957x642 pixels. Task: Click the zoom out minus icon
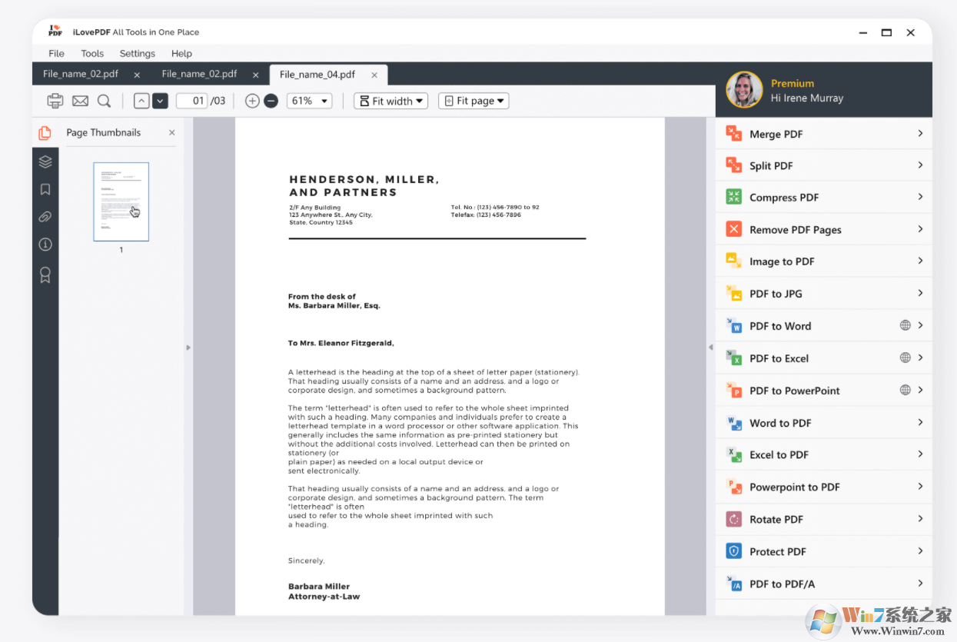tap(271, 101)
